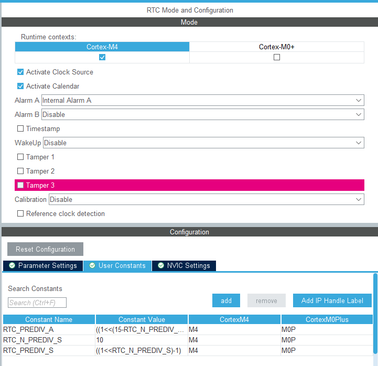Open the Alarm A dropdown
Screen dimensions: 378x366
pyautogui.click(x=203, y=100)
